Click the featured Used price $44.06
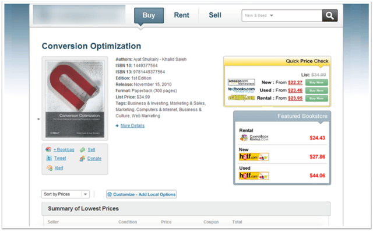The image size is (373, 231). click(x=317, y=176)
